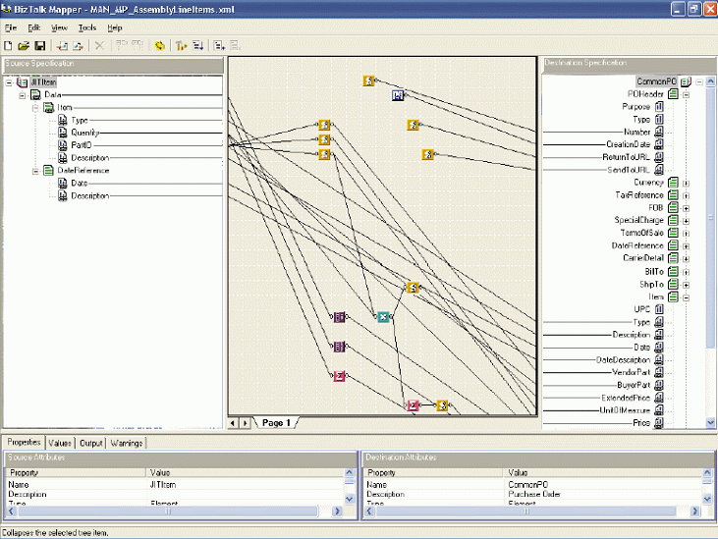The image size is (718, 539).
Task: Select the yellow string functoid above the teal functoid
Action: pyautogui.click(x=414, y=288)
